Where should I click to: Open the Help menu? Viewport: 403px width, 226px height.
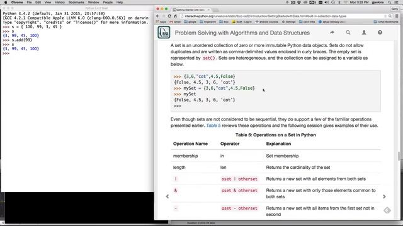tap(120, 3)
